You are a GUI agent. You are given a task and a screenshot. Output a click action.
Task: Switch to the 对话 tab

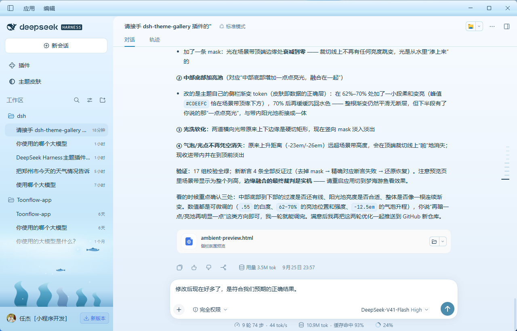tap(130, 40)
